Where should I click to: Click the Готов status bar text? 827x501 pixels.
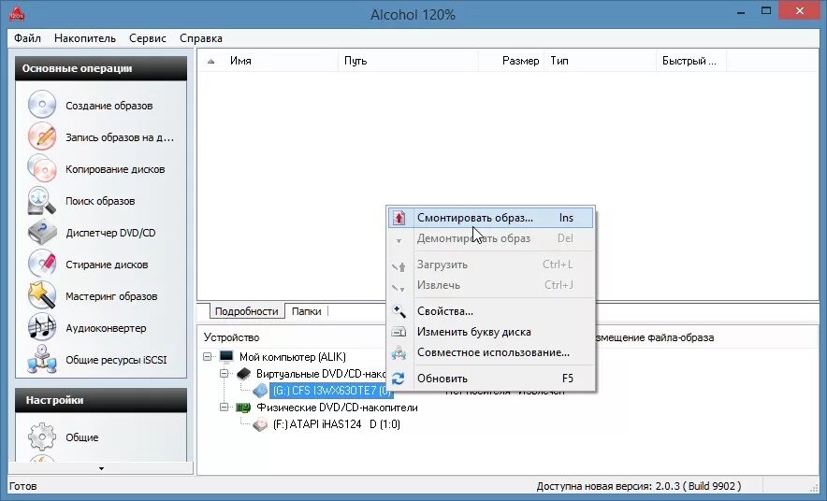tap(22, 486)
